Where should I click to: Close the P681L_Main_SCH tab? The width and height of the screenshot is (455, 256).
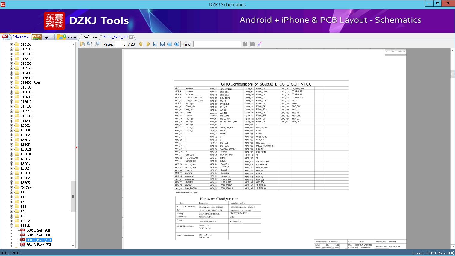[131, 37]
